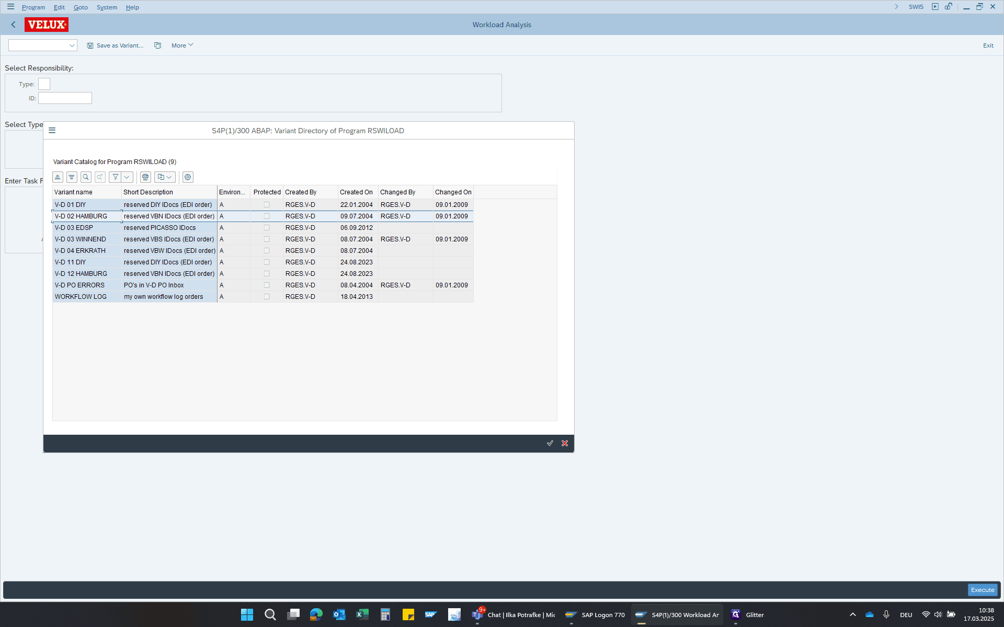Open the More dropdown in the toolbar
This screenshot has height=627, width=1004.
click(x=182, y=45)
